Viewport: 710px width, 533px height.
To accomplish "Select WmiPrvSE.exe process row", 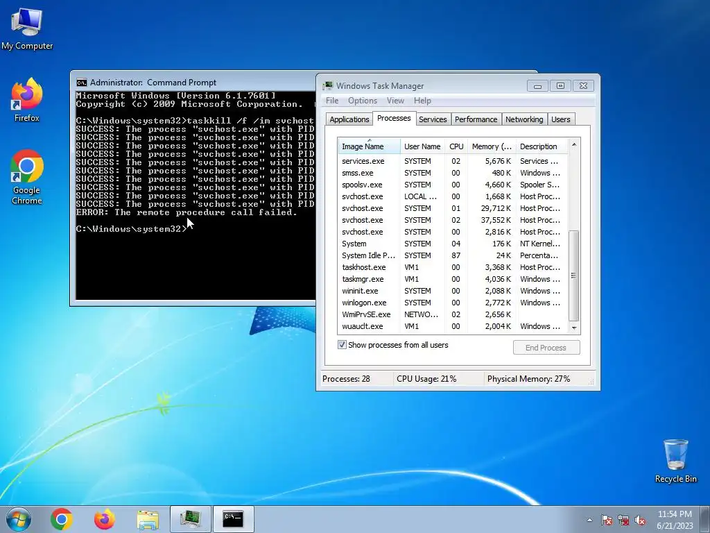I will [452, 314].
